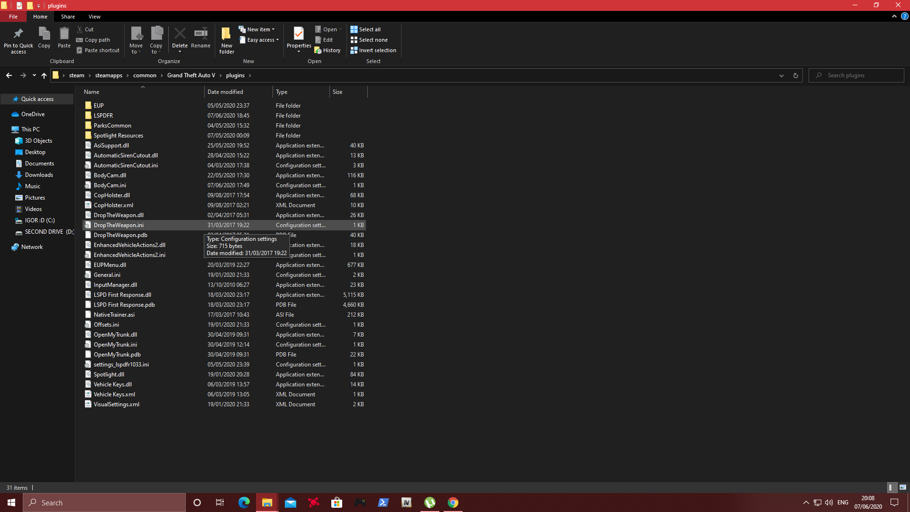Click the Delete icon in the ribbon

coord(180,34)
